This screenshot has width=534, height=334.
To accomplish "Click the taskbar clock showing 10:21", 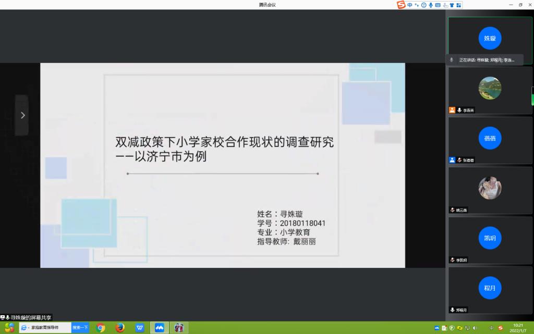I will pos(518,328).
